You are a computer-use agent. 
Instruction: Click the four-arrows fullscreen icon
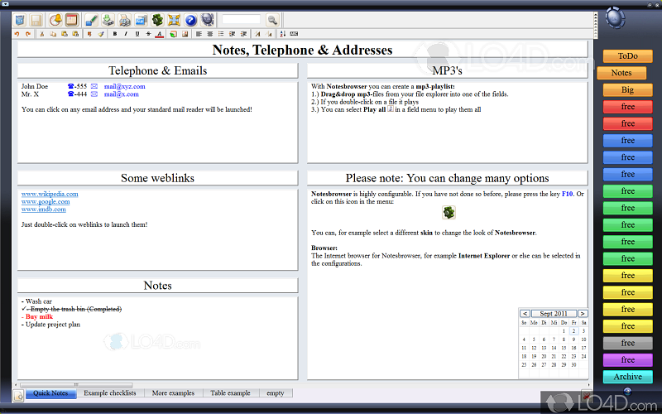(174, 20)
